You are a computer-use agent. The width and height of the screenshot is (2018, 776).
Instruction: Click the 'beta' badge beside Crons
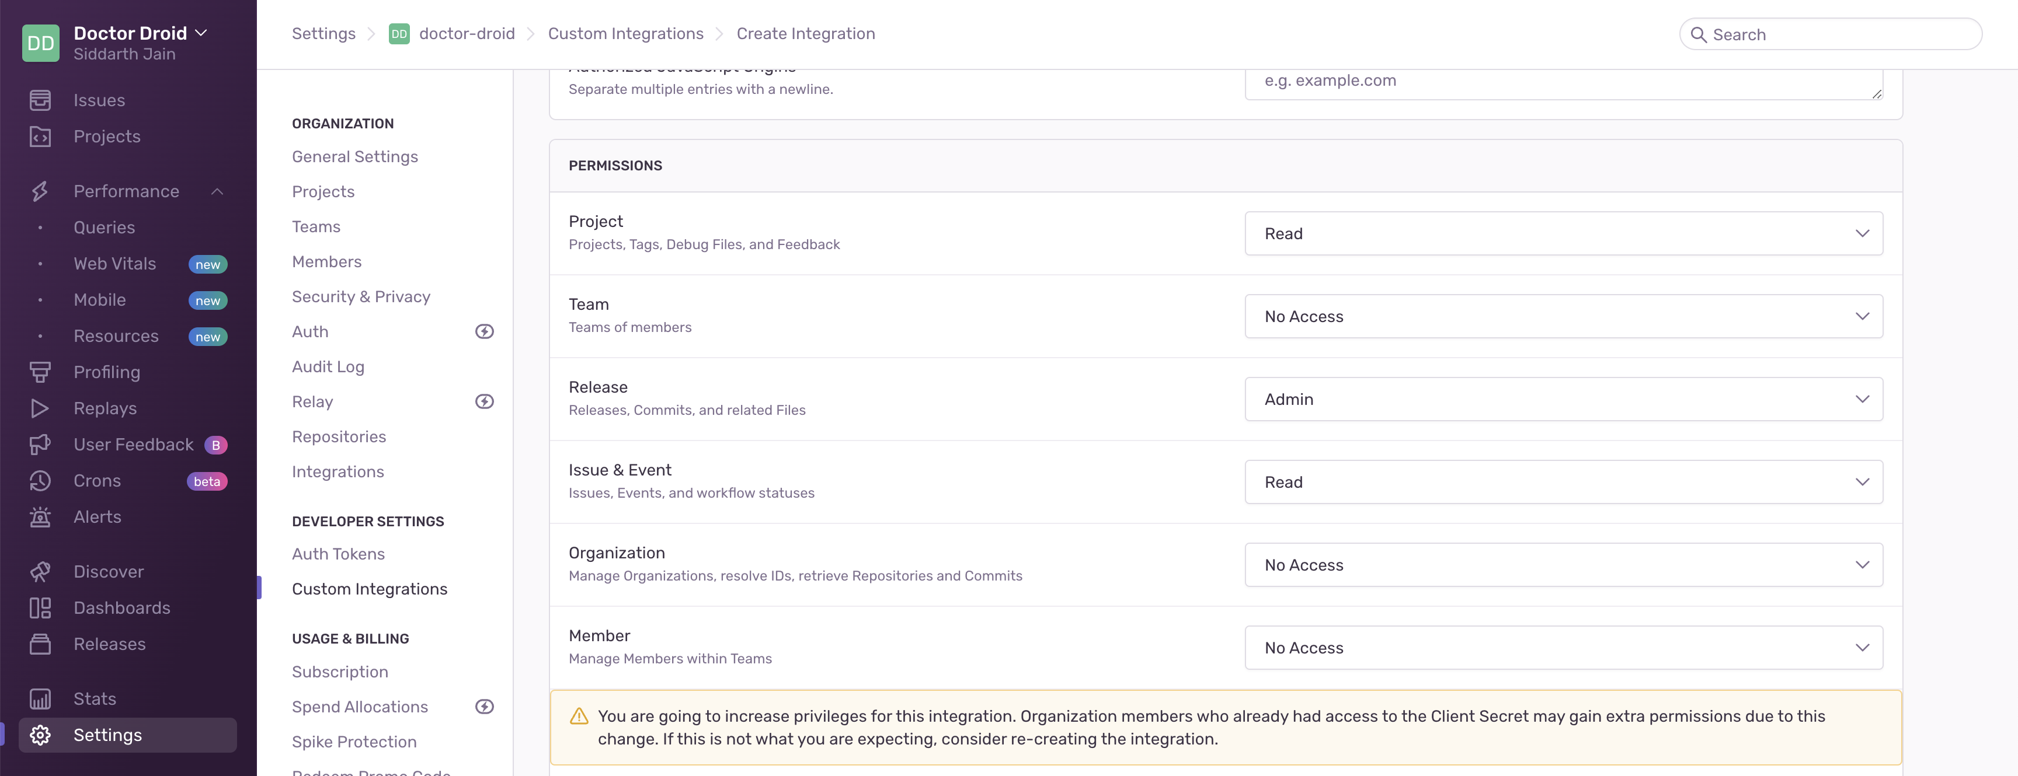207,481
